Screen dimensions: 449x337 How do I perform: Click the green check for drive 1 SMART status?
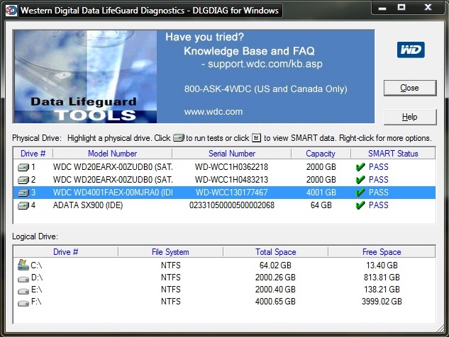[360, 167]
